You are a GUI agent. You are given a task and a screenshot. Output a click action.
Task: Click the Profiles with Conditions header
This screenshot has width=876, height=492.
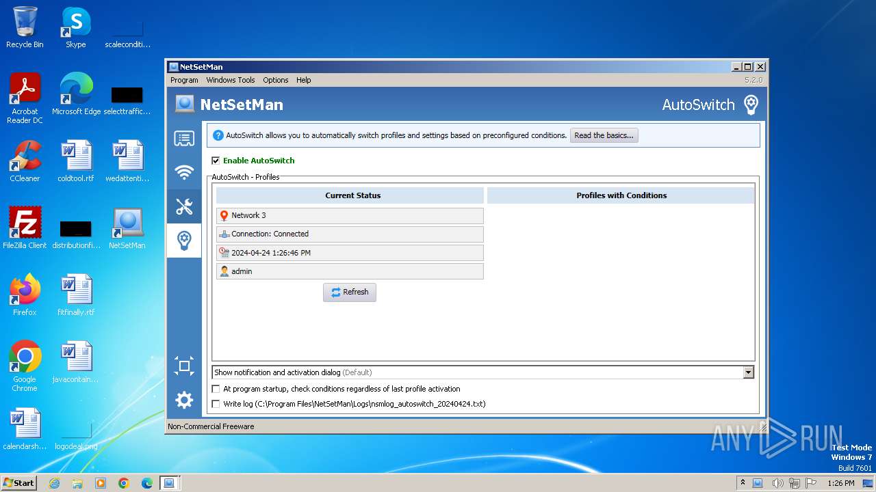tap(621, 195)
